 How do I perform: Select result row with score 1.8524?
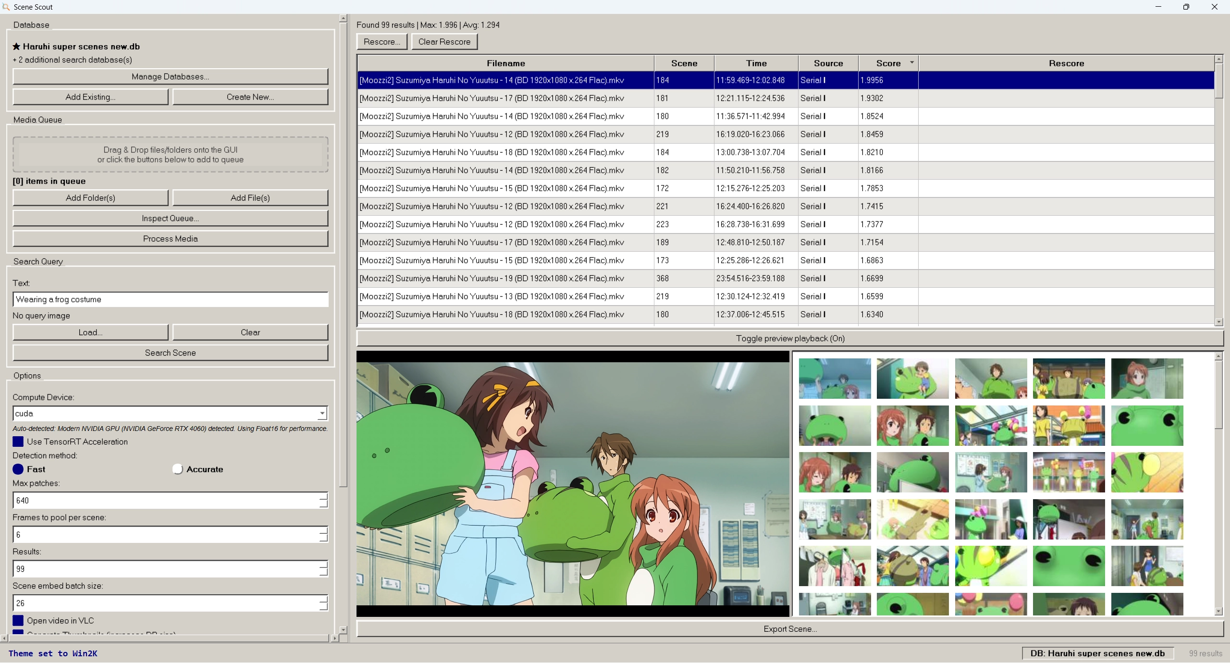tap(786, 116)
